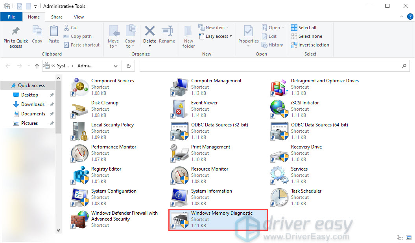Launch Task Scheduler
Viewport: 415px width, 243px height.
(306, 191)
